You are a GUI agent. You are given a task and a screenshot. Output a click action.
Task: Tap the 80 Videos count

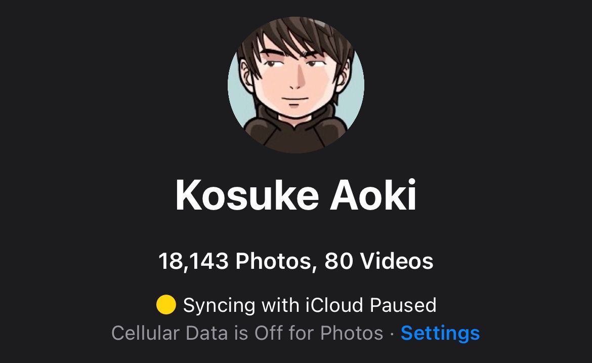tap(378, 261)
